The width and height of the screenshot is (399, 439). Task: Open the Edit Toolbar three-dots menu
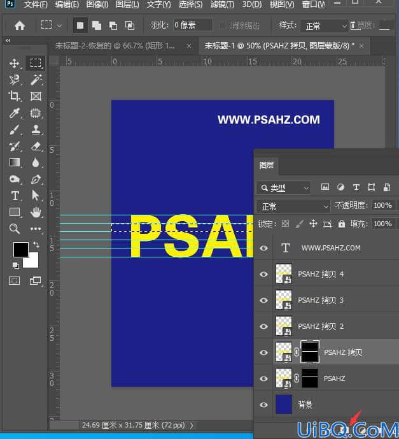point(36,229)
